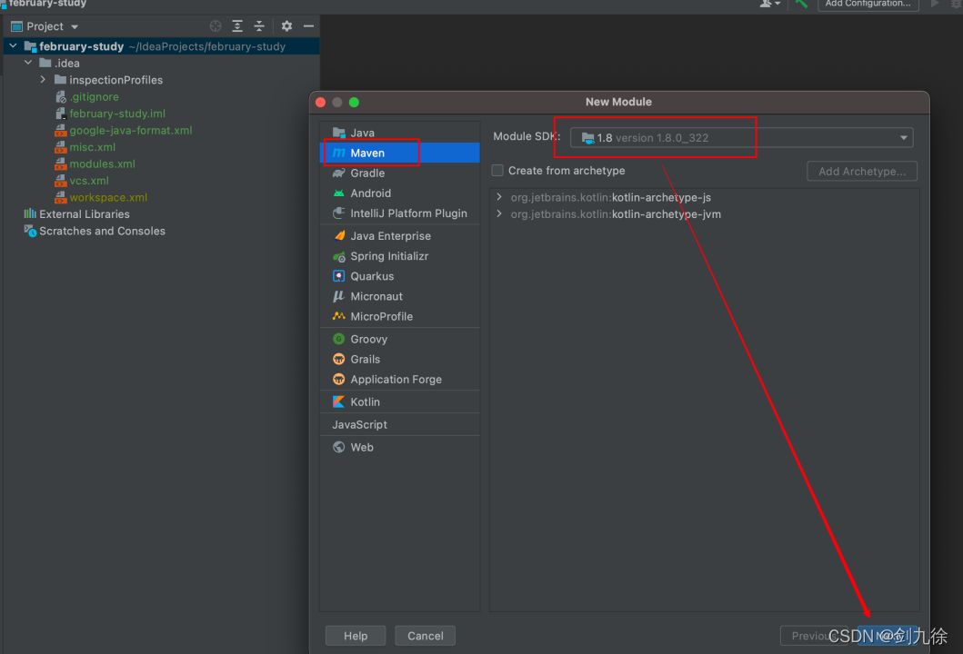
Task: Cancel the New Module dialog
Action: (425, 636)
